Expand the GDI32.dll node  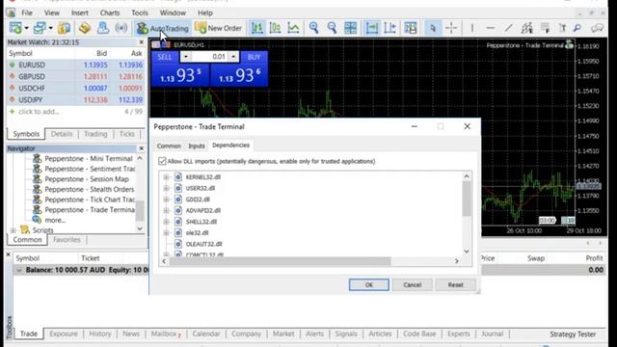coord(166,200)
